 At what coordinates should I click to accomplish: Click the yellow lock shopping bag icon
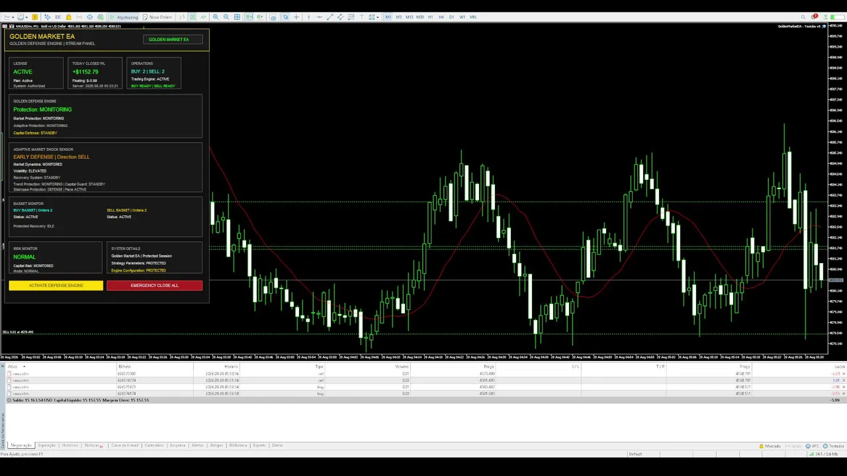point(69,17)
